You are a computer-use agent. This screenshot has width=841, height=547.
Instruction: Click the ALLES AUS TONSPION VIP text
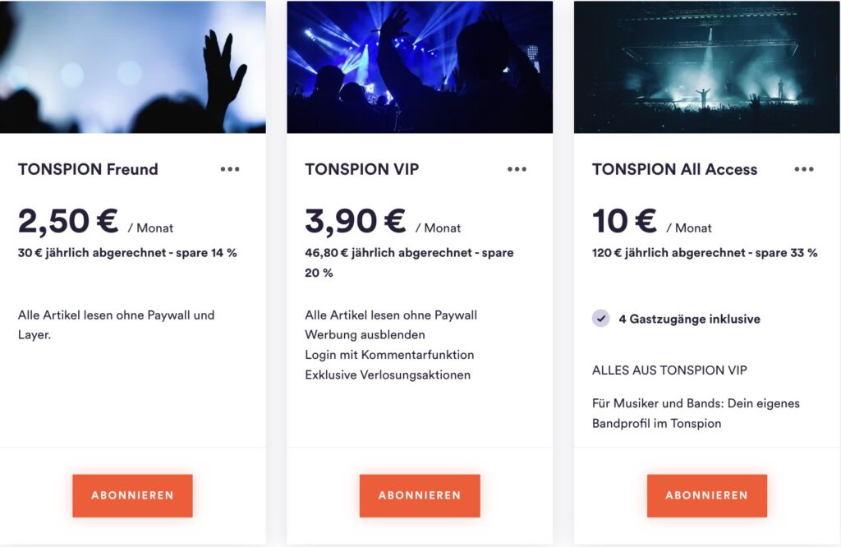(669, 370)
